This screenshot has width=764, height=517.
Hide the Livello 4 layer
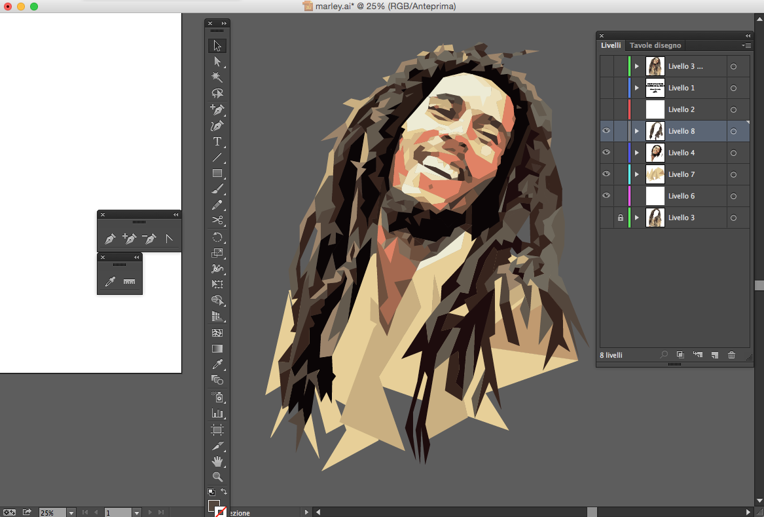[x=606, y=152]
